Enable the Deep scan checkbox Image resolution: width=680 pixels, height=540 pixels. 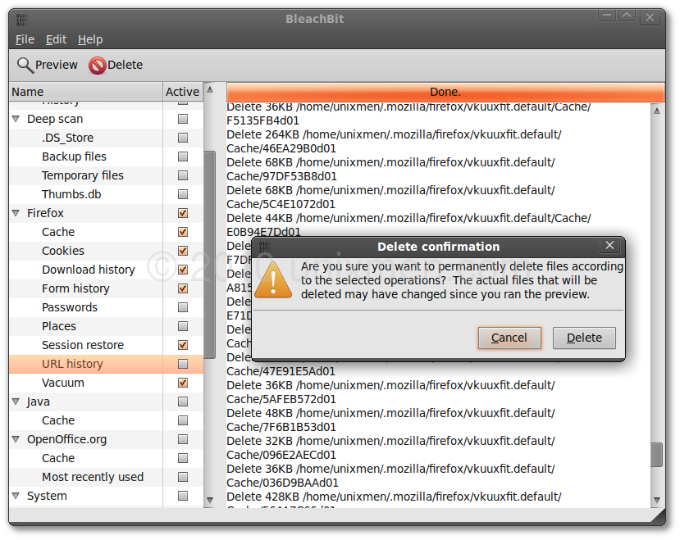(x=183, y=119)
